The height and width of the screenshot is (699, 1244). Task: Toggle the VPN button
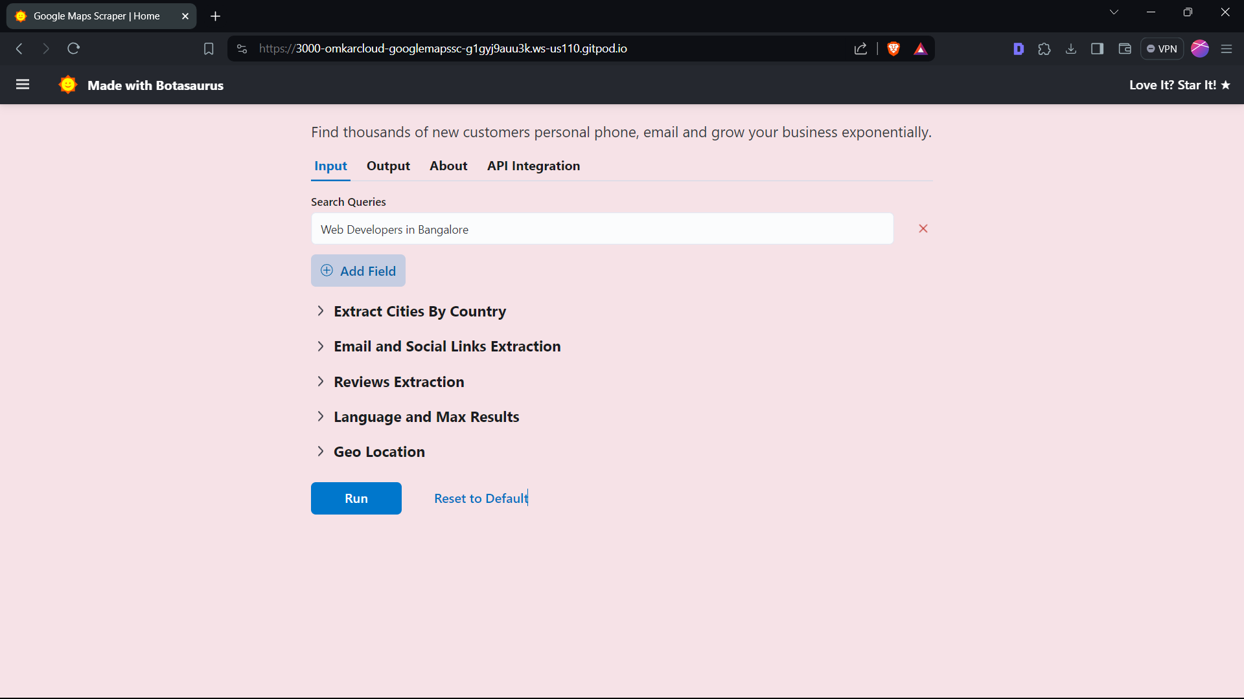point(1162,49)
